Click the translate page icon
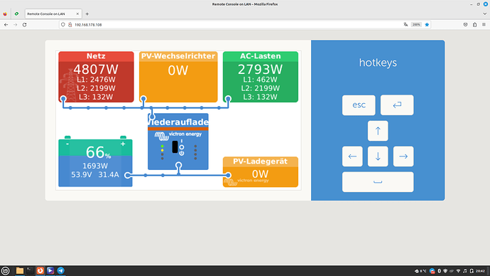This screenshot has height=276, width=490. [x=405, y=24]
